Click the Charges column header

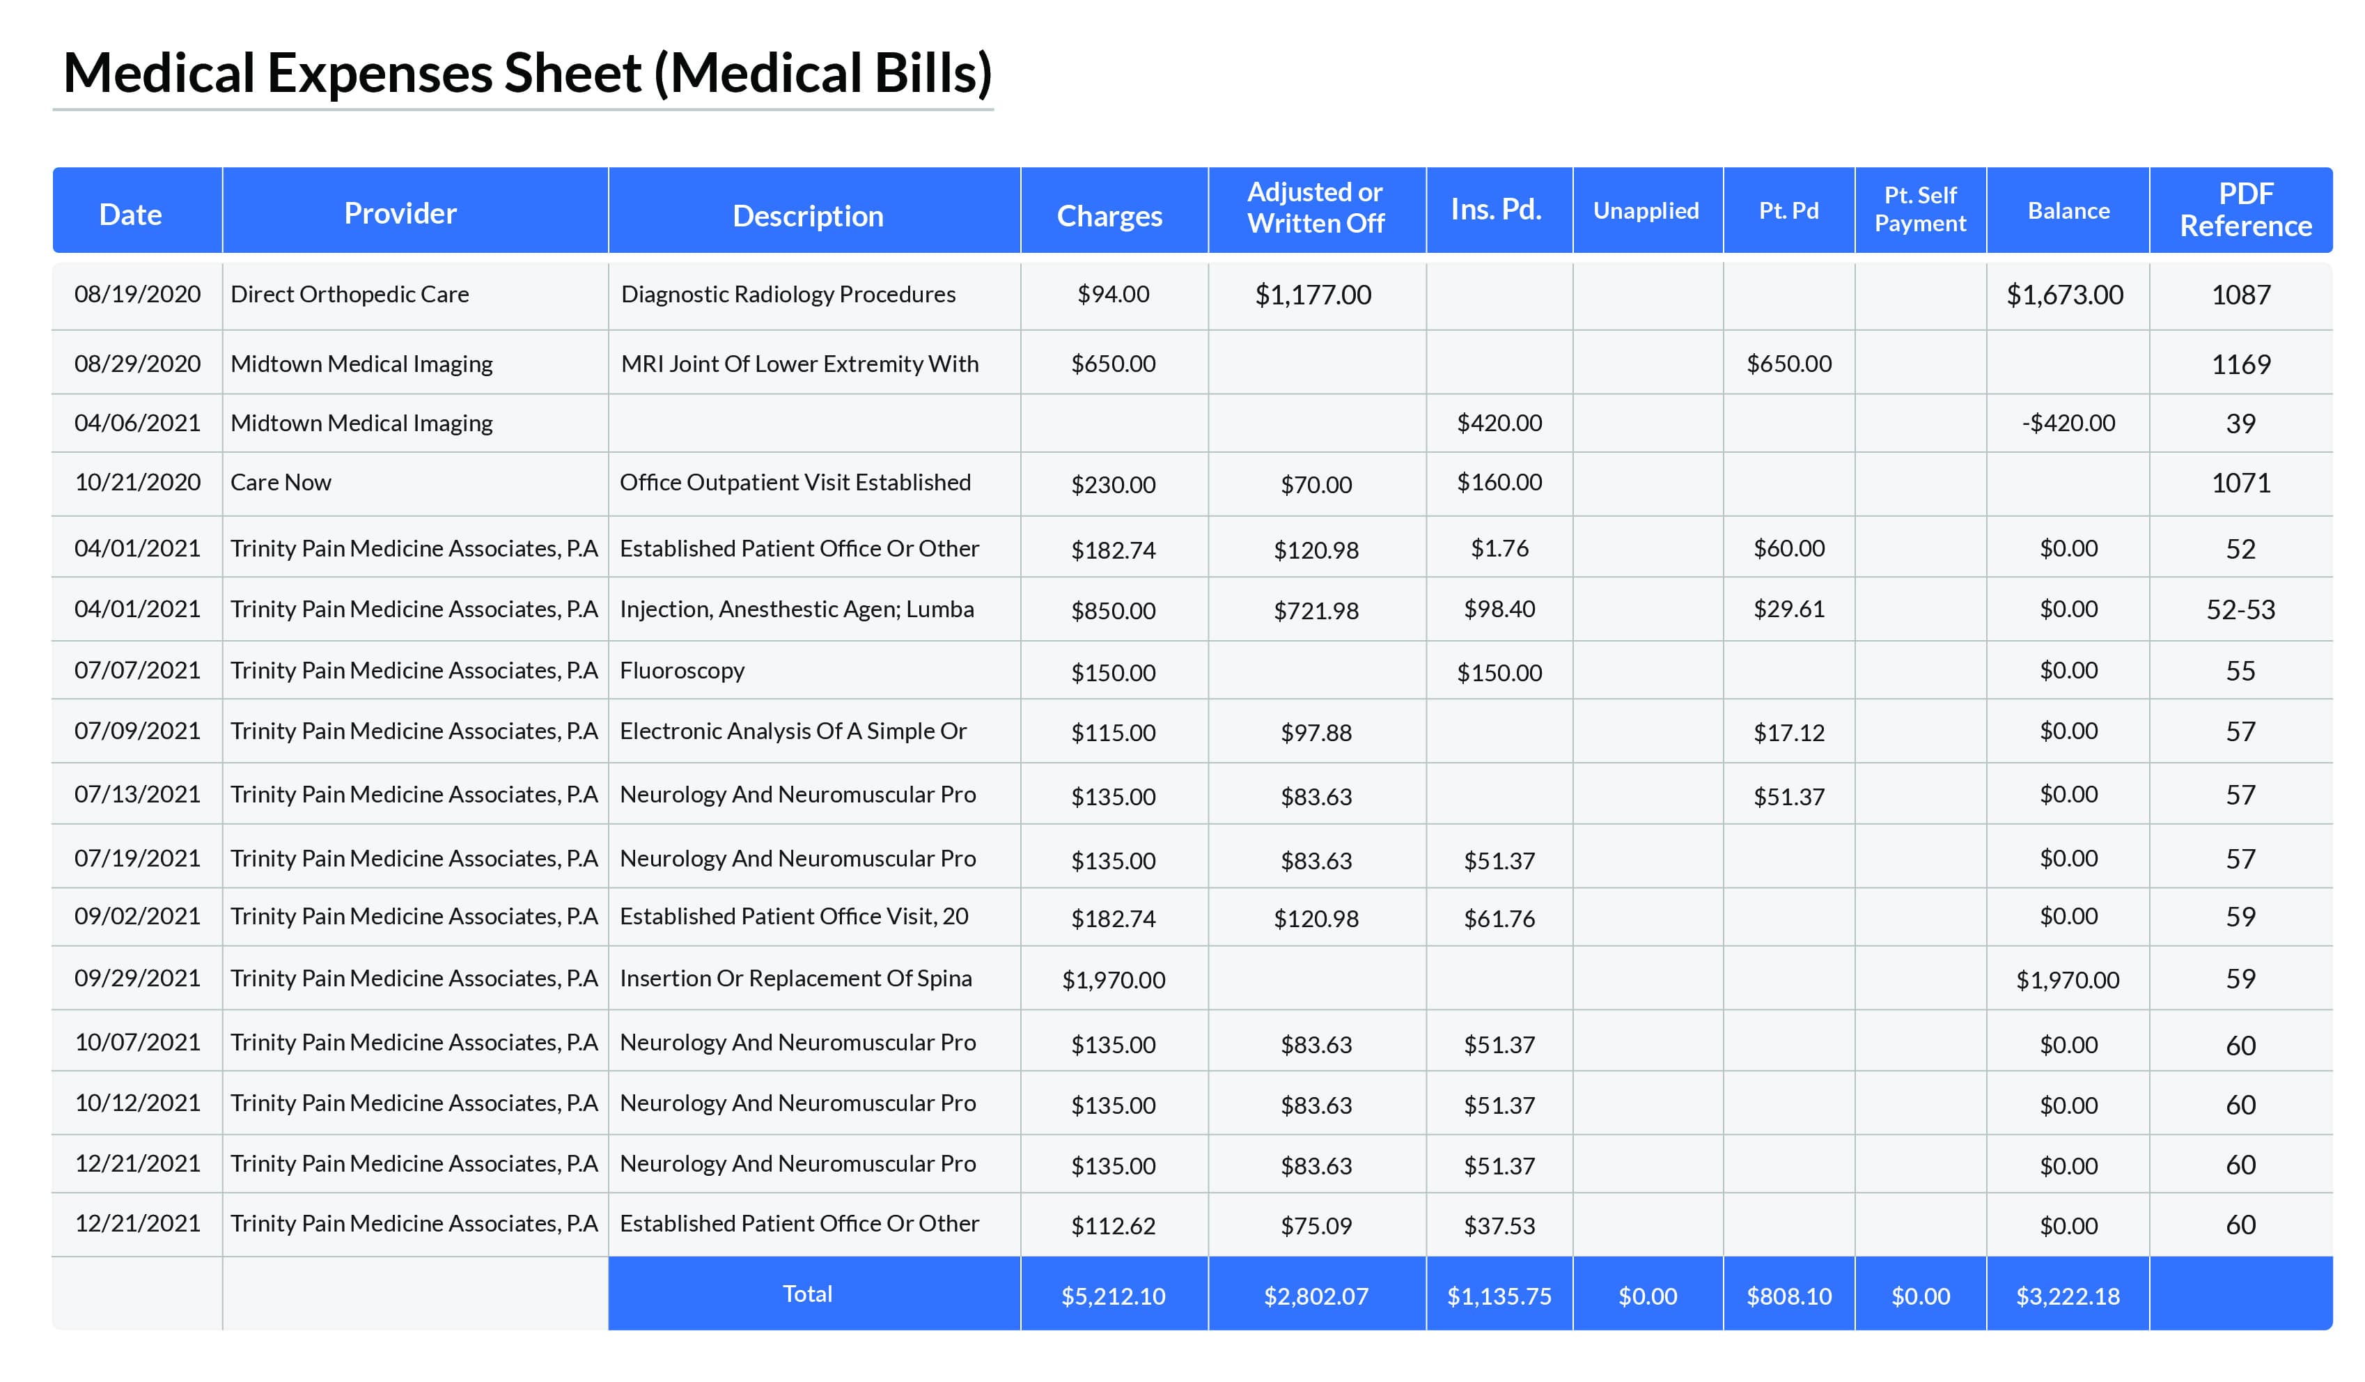coord(1109,216)
